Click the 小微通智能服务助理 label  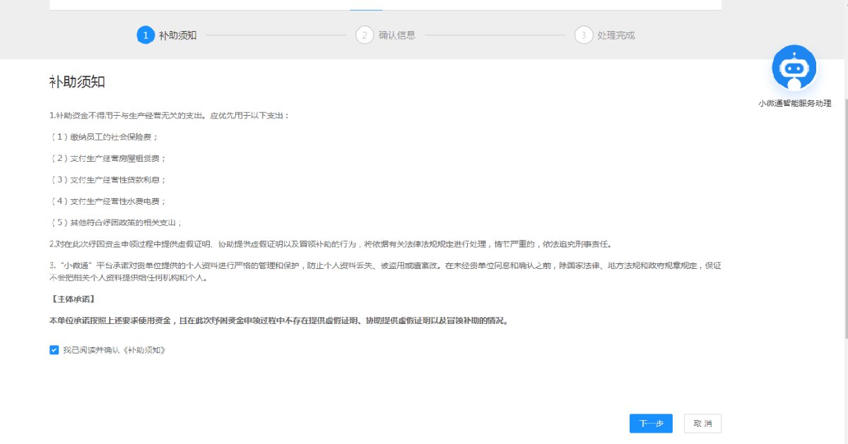coord(794,104)
